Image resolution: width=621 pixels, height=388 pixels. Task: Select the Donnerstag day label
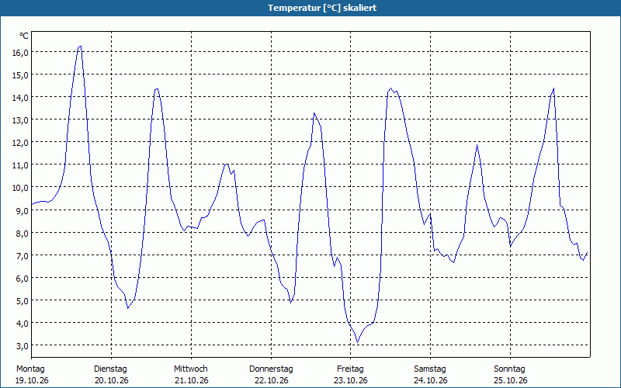271,369
